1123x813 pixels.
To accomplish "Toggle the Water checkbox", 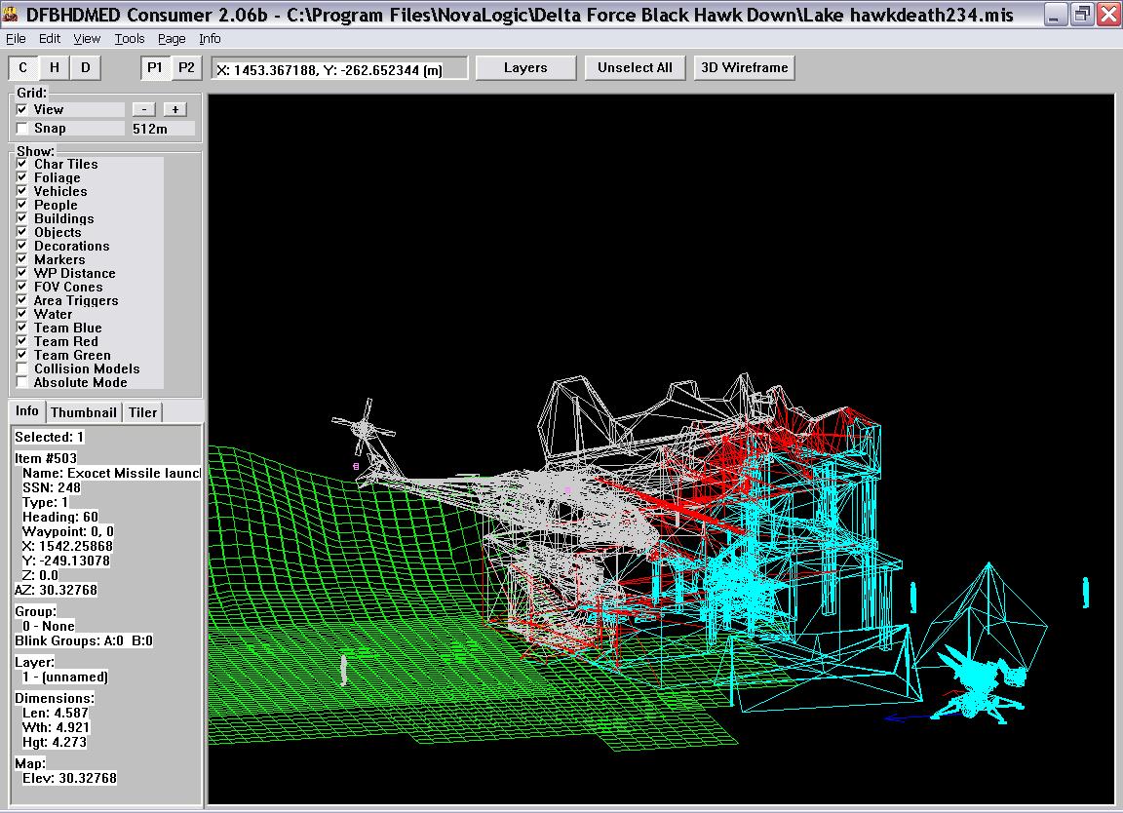I will pyautogui.click(x=22, y=314).
